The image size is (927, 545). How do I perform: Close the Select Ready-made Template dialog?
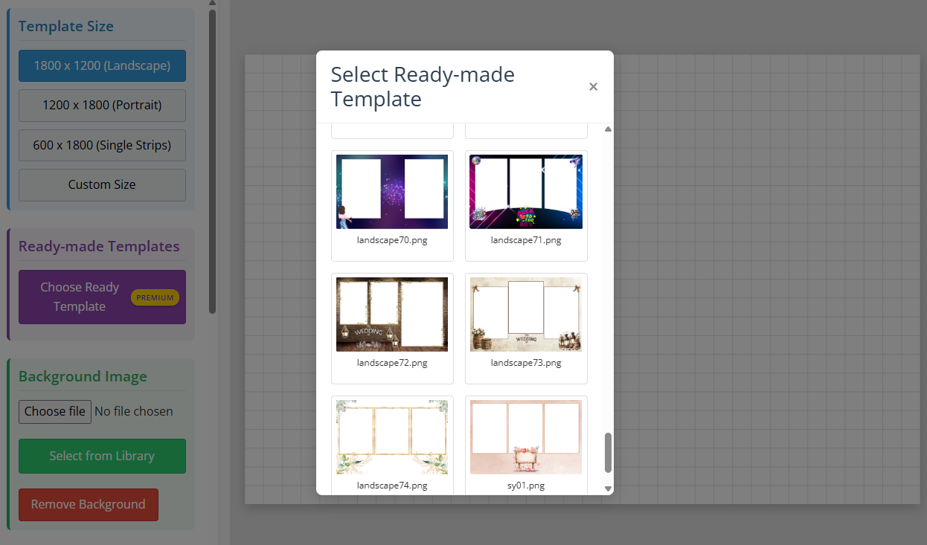[593, 87]
